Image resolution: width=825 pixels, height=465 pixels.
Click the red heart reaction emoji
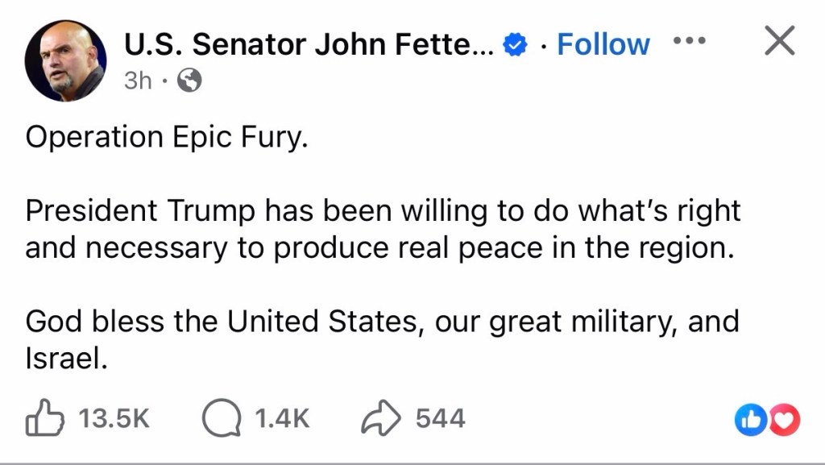tap(784, 419)
